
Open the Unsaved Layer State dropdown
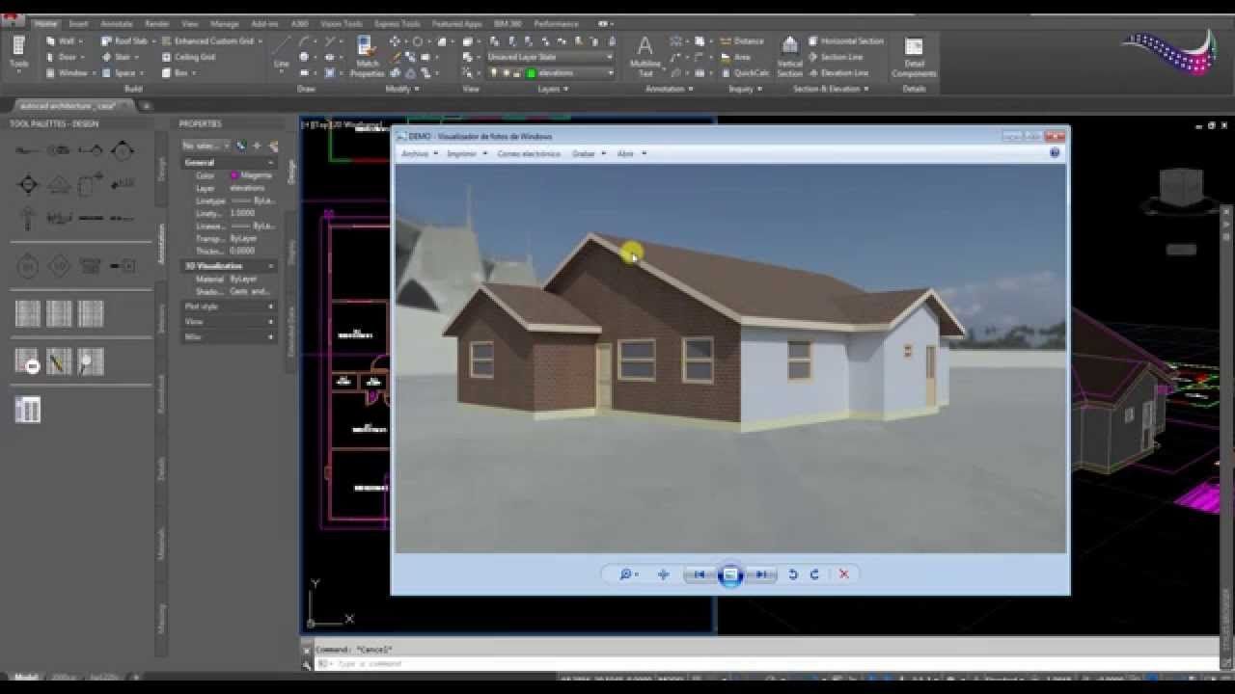tap(550, 57)
